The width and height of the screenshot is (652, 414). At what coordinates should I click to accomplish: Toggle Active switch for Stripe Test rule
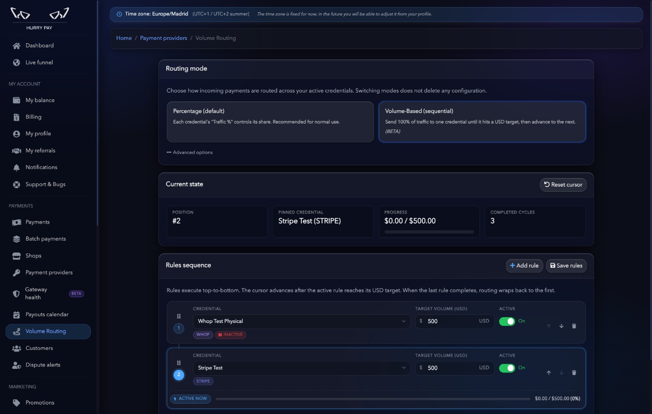507,368
